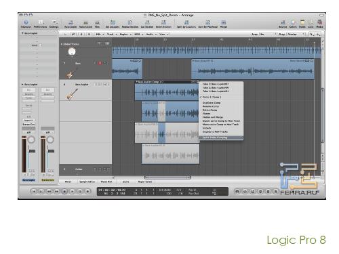Click the bass guitar instrument icon
The width and height of the screenshot is (339, 254).
point(71,73)
